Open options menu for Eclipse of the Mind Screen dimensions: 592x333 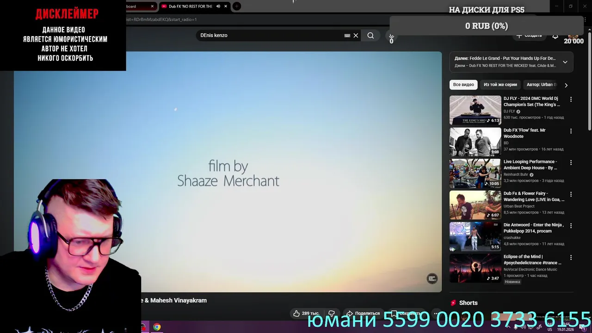[571, 258]
